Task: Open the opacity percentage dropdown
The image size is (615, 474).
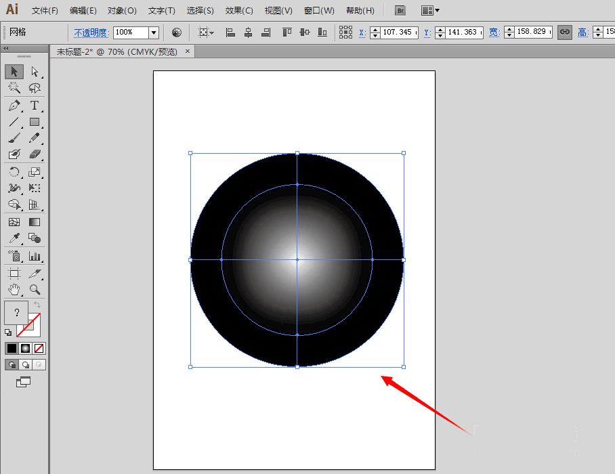Action: 154,32
